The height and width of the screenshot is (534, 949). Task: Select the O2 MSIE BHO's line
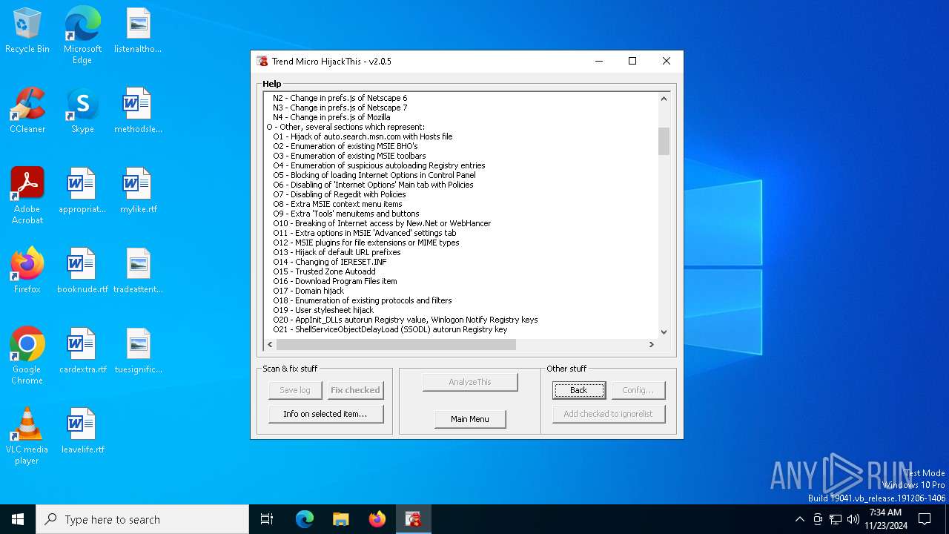coord(345,146)
